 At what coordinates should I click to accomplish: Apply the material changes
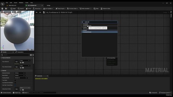(13, 9)
